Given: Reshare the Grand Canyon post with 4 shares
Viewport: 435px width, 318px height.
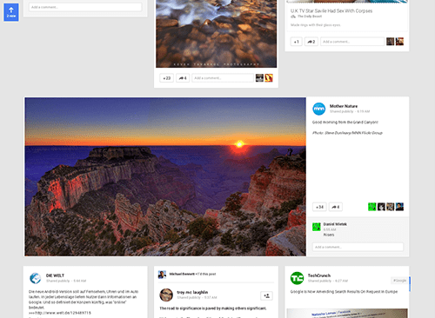Looking at the screenshot, I should tap(336, 207).
